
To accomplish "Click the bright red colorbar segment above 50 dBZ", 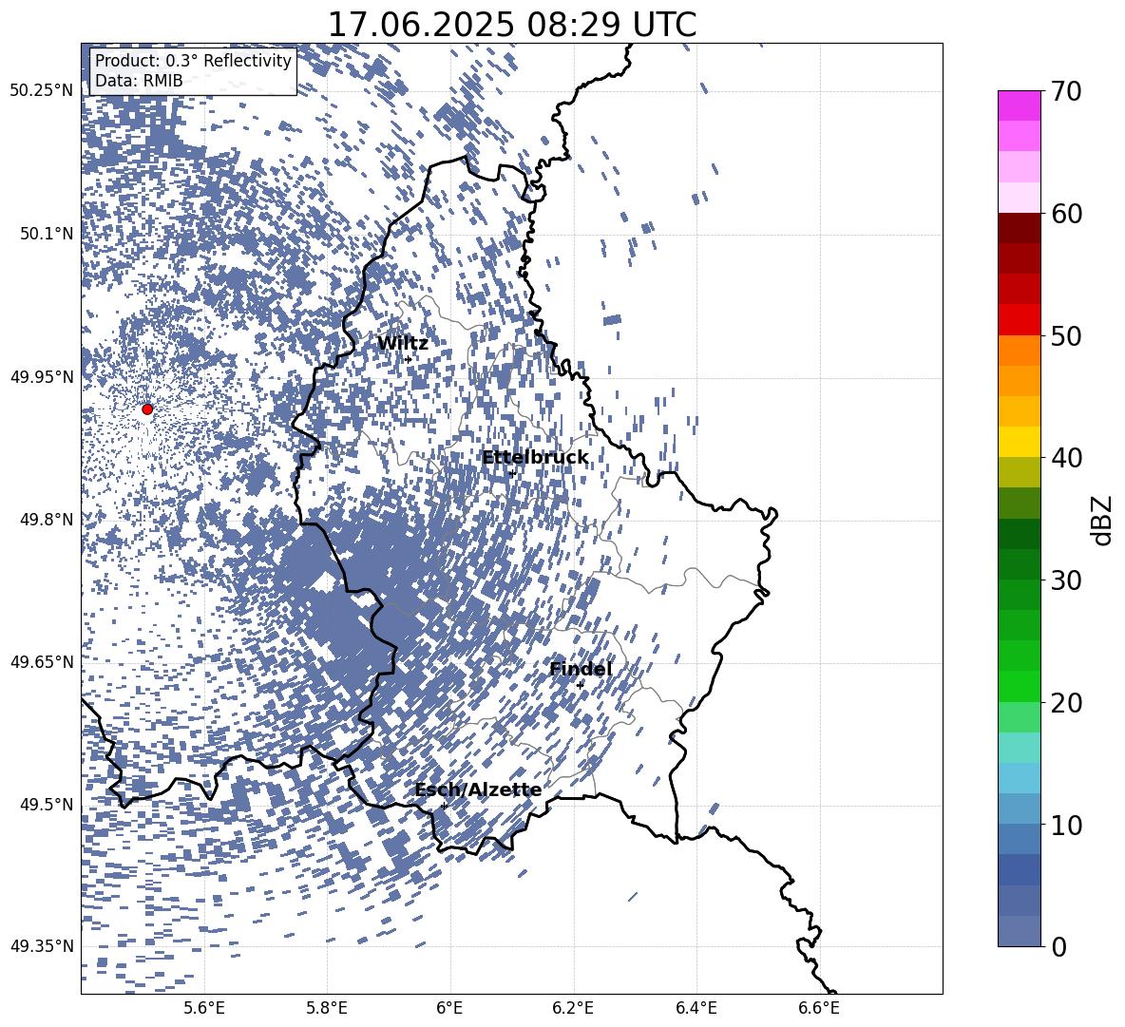I will 1019,320.
